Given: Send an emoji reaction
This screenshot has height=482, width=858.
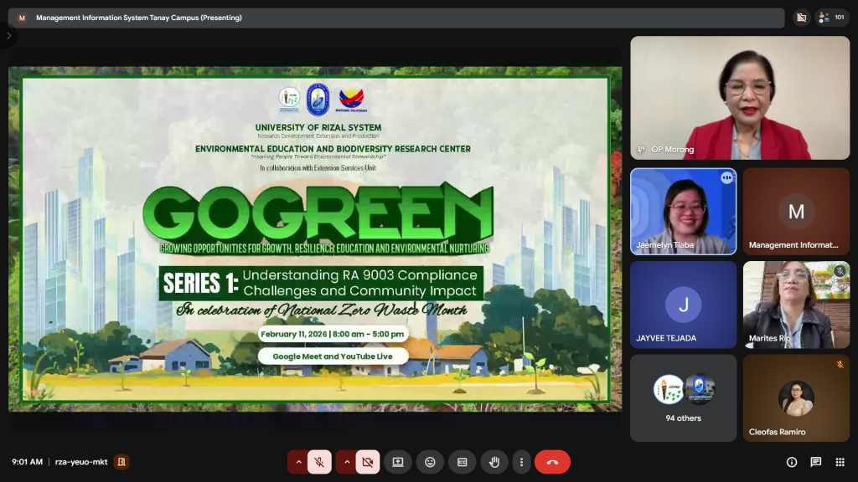Looking at the screenshot, I should pyautogui.click(x=430, y=461).
